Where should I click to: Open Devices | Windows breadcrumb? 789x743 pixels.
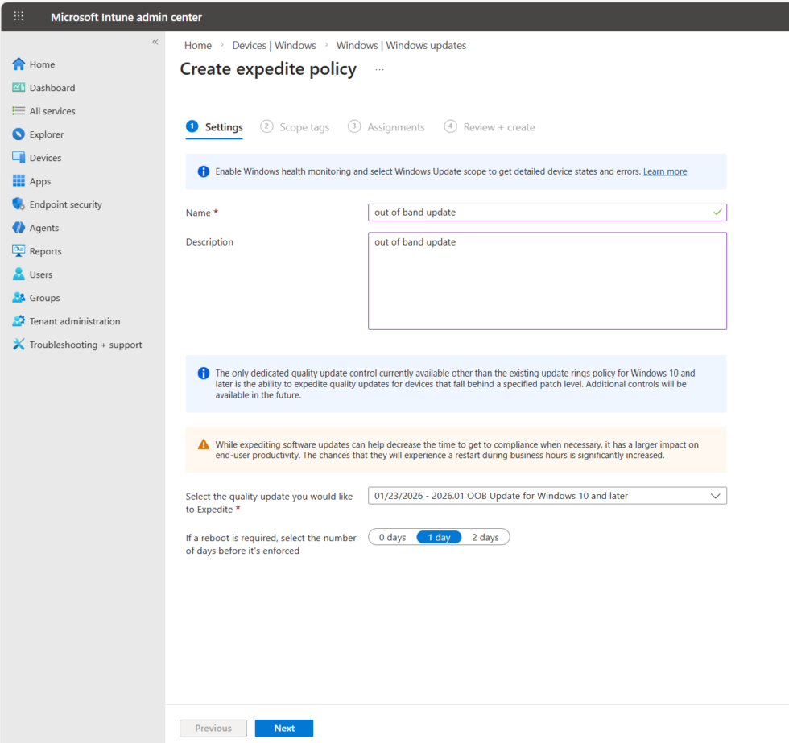pos(275,45)
